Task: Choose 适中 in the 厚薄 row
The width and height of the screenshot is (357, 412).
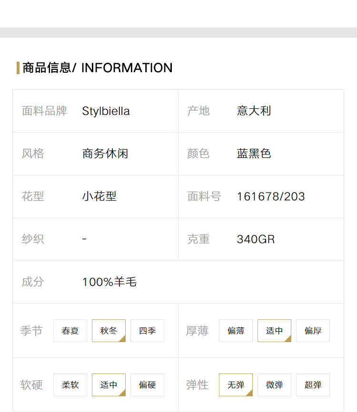Action: pos(274,331)
